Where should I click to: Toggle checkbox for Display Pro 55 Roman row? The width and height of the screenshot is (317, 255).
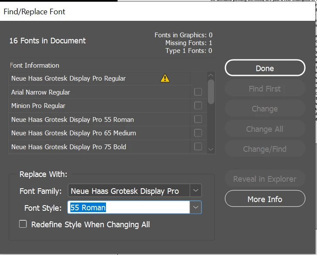click(198, 119)
